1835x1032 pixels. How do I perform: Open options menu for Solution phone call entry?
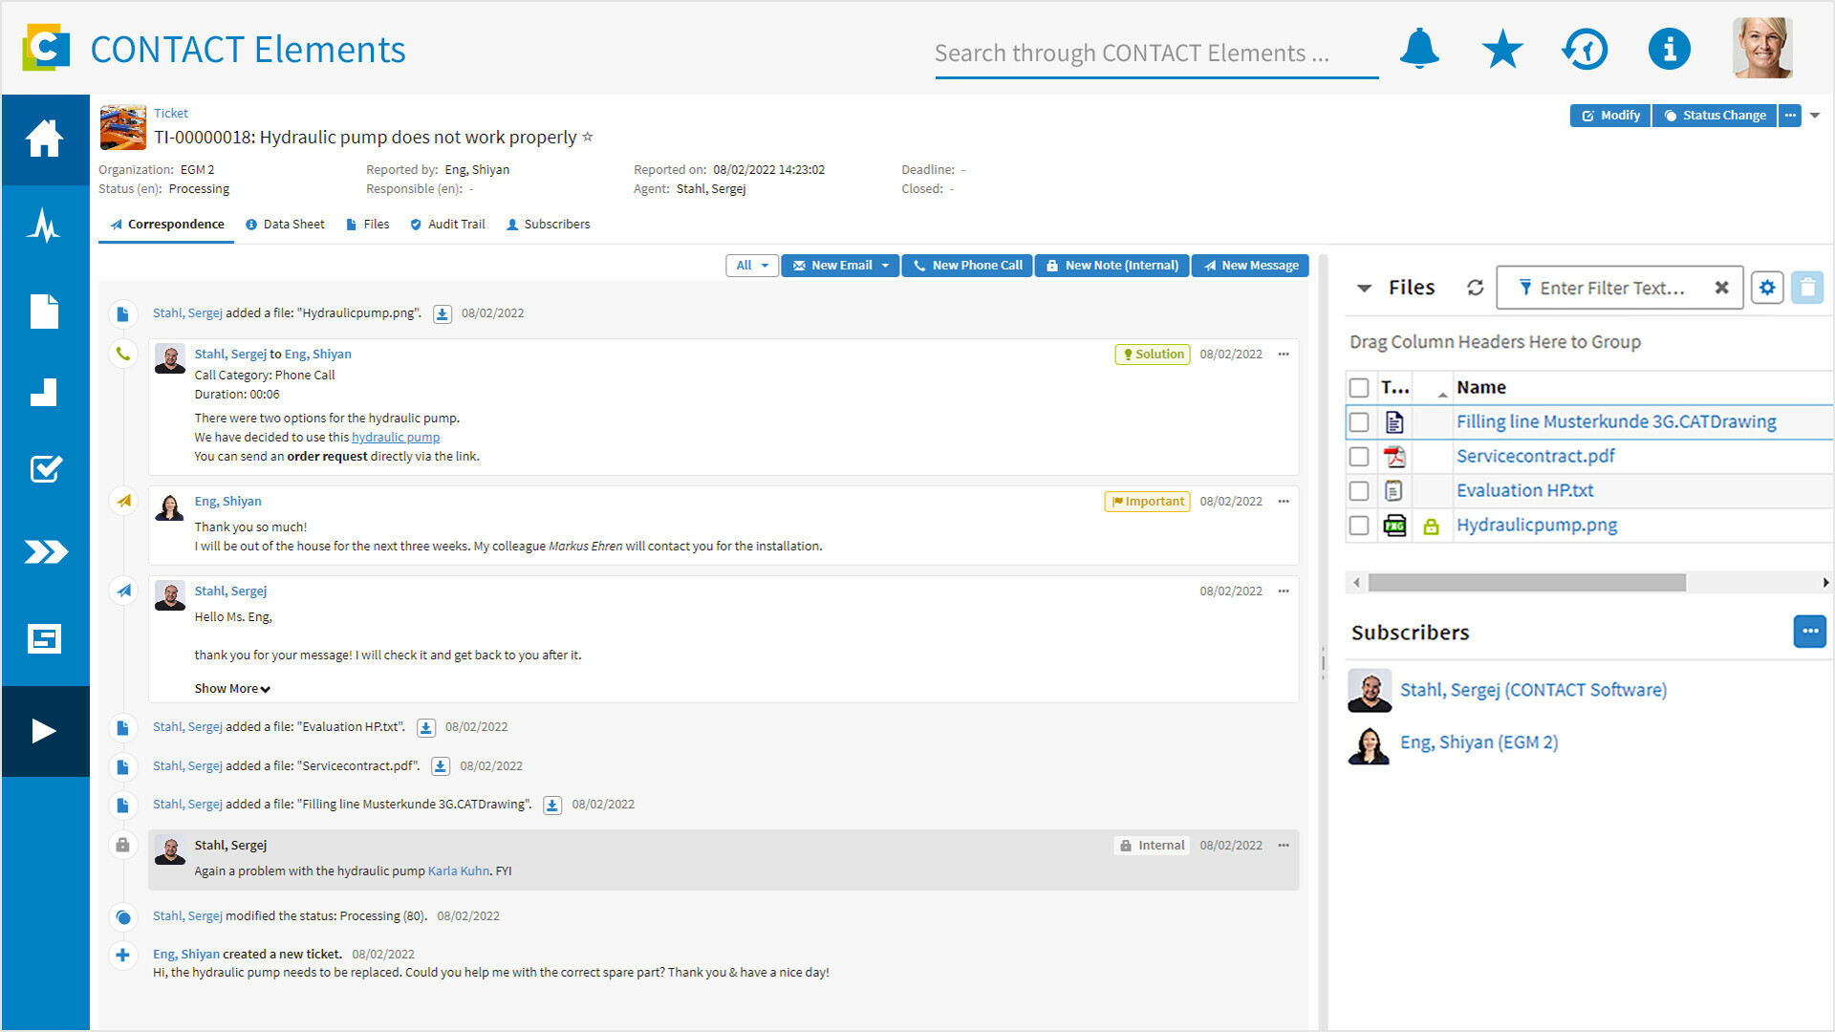[x=1284, y=355]
